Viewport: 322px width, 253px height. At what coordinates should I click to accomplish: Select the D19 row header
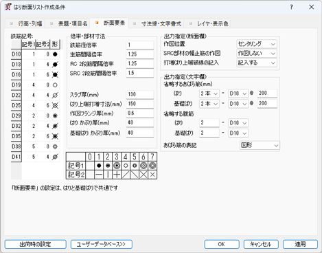coord(16,85)
